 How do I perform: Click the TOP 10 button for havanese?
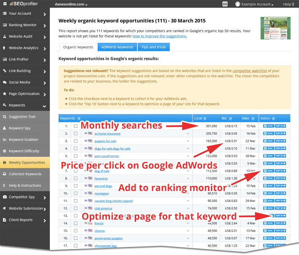click(280, 178)
